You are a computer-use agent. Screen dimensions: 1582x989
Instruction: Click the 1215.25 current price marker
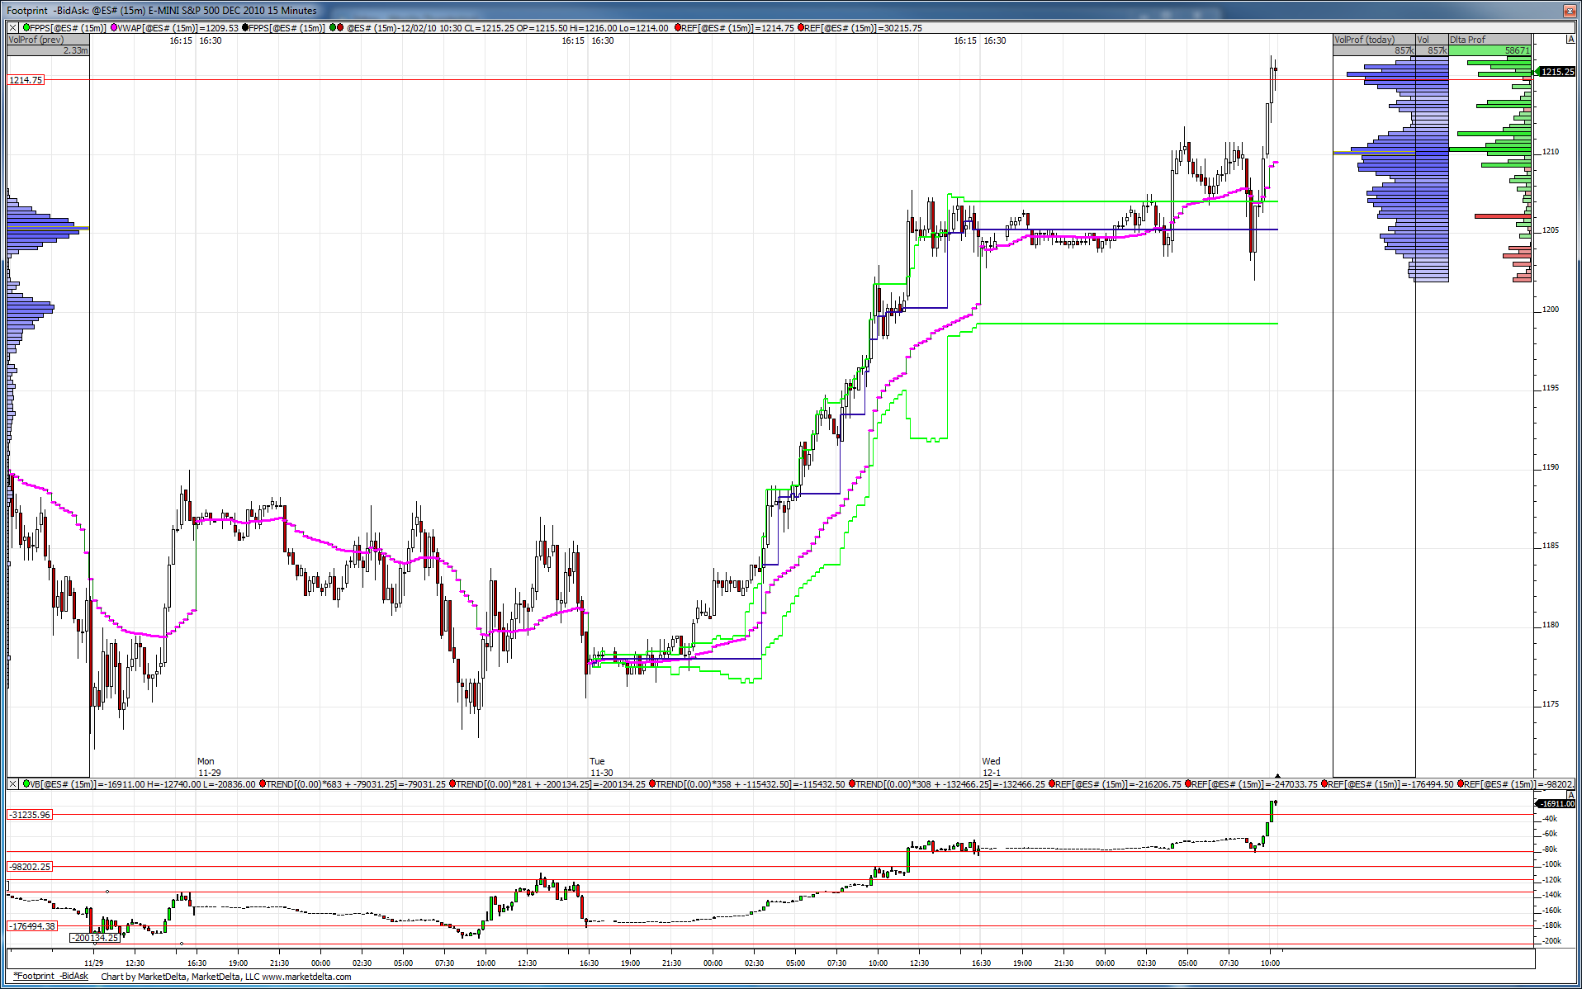point(1556,72)
